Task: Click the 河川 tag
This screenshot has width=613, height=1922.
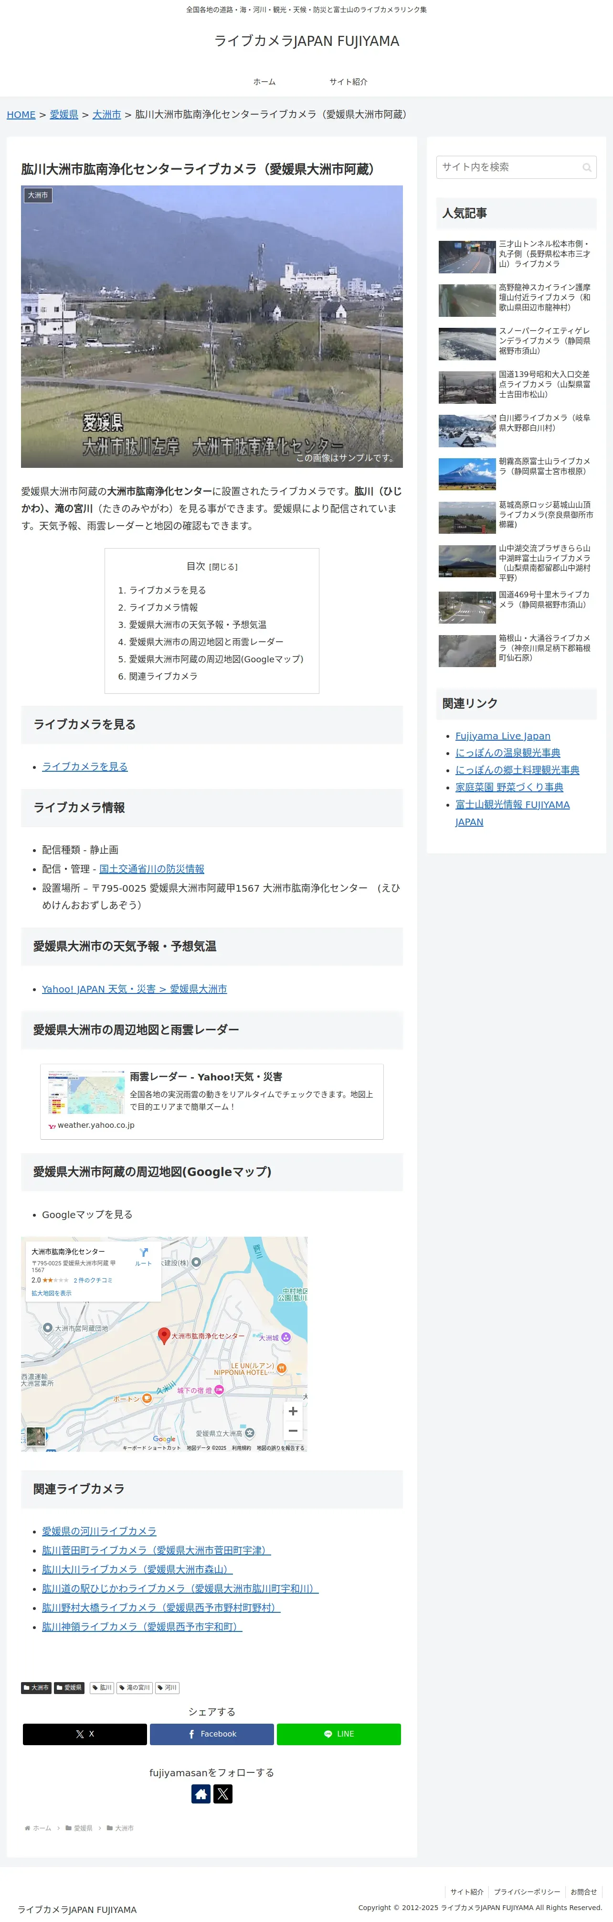Action: (167, 1688)
